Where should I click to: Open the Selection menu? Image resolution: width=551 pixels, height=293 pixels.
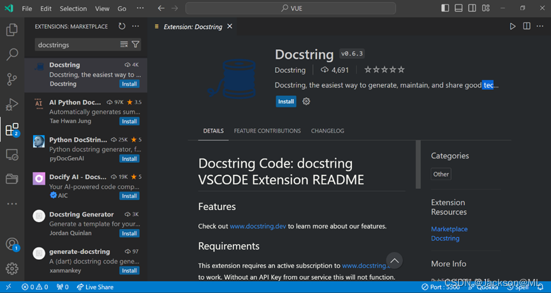(x=73, y=8)
